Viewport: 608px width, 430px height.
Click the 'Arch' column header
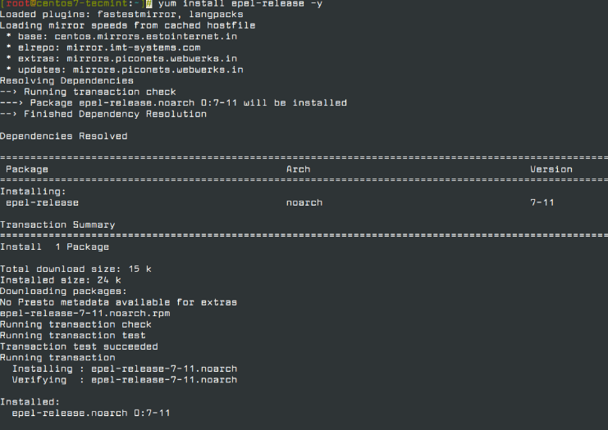298,170
